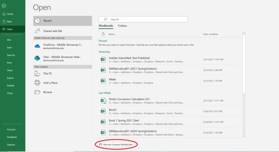Open KWilliamsExcel01 (2020 SpringSolution) name
Screen dimensions: 279x152
pyautogui.click(x=133, y=131)
